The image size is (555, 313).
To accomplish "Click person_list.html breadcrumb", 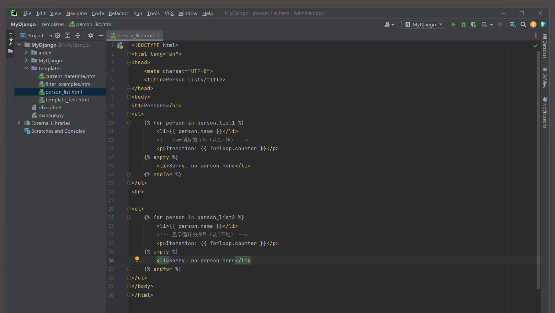I will (91, 24).
